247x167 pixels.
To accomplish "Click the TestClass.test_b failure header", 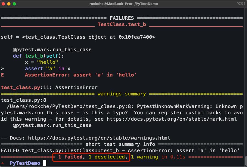I will pyautogui.click(x=122, y=24).
